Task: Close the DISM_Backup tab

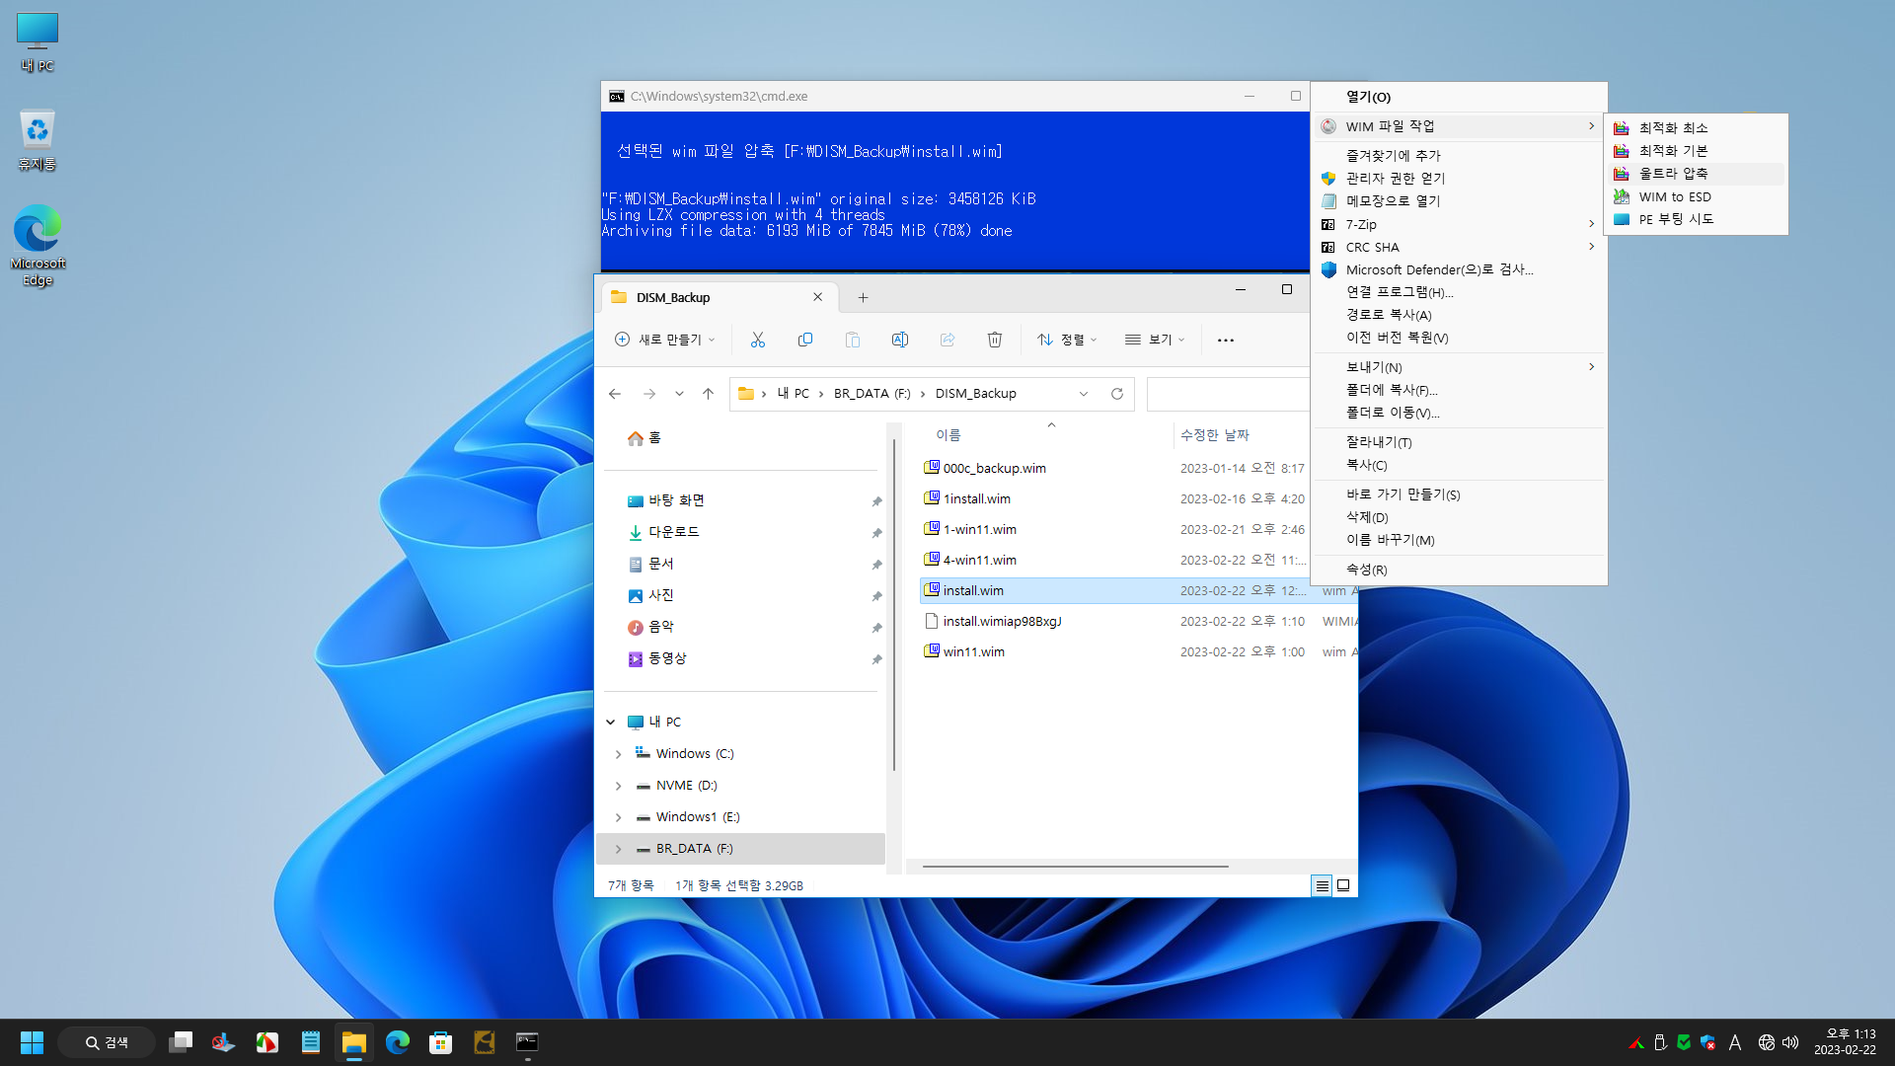Action: pyautogui.click(x=817, y=297)
